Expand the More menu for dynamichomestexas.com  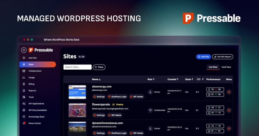pos(229,129)
